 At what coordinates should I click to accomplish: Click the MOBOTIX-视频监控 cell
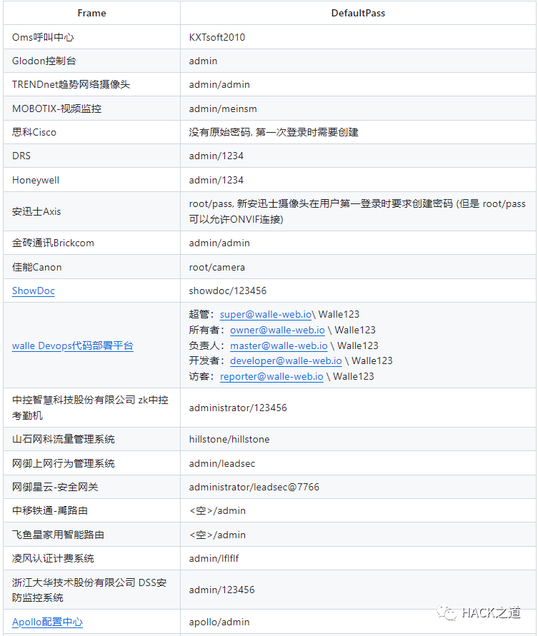click(91, 108)
